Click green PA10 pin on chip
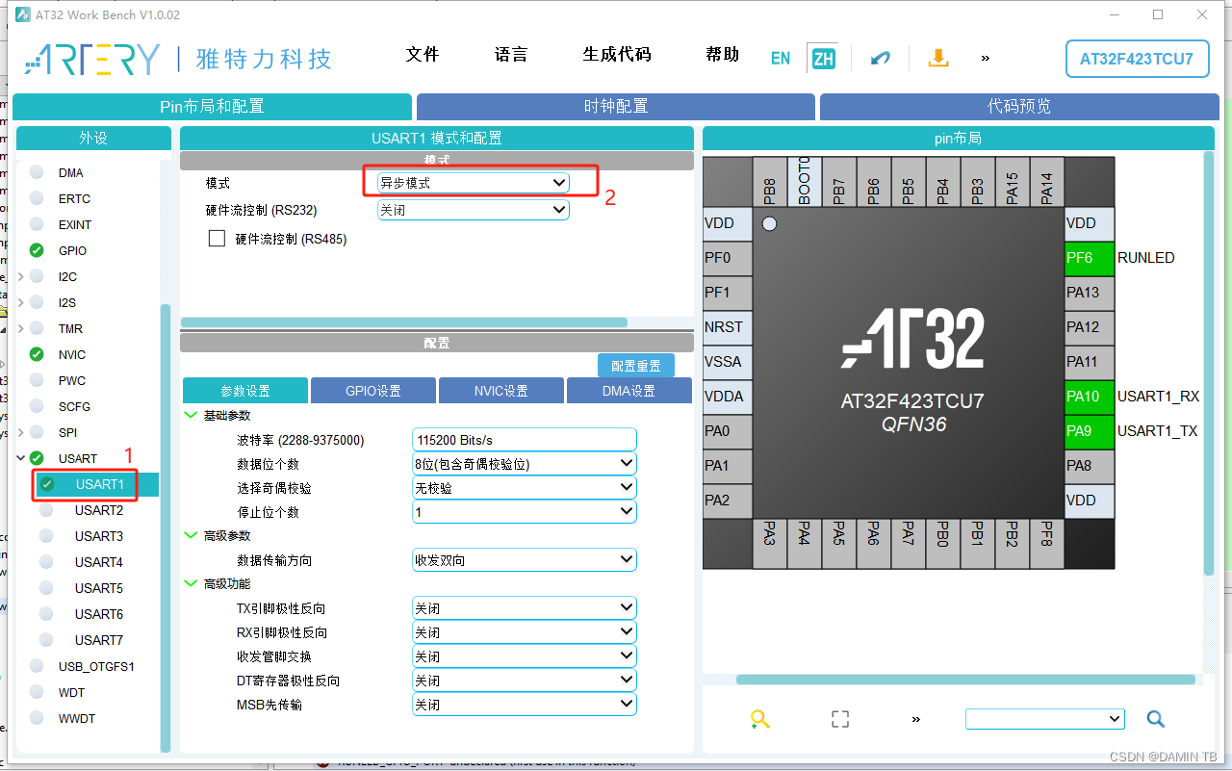The width and height of the screenshot is (1232, 771). click(1089, 397)
